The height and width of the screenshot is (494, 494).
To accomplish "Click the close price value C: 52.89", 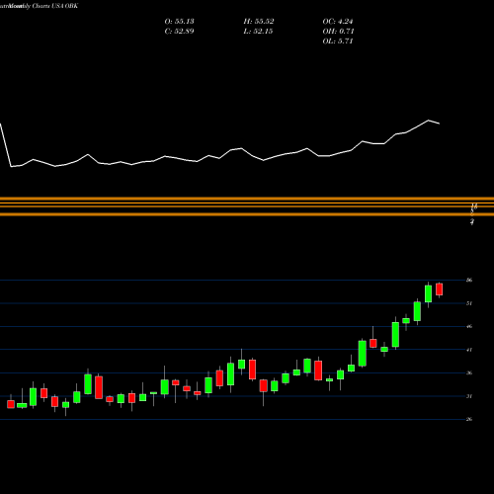I will point(179,32).
